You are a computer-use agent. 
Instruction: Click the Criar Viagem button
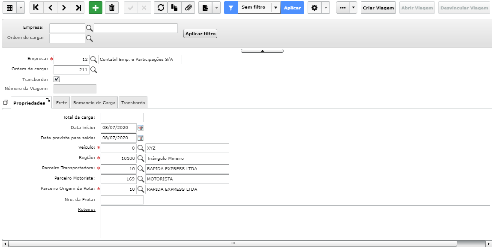coord(378,8)
